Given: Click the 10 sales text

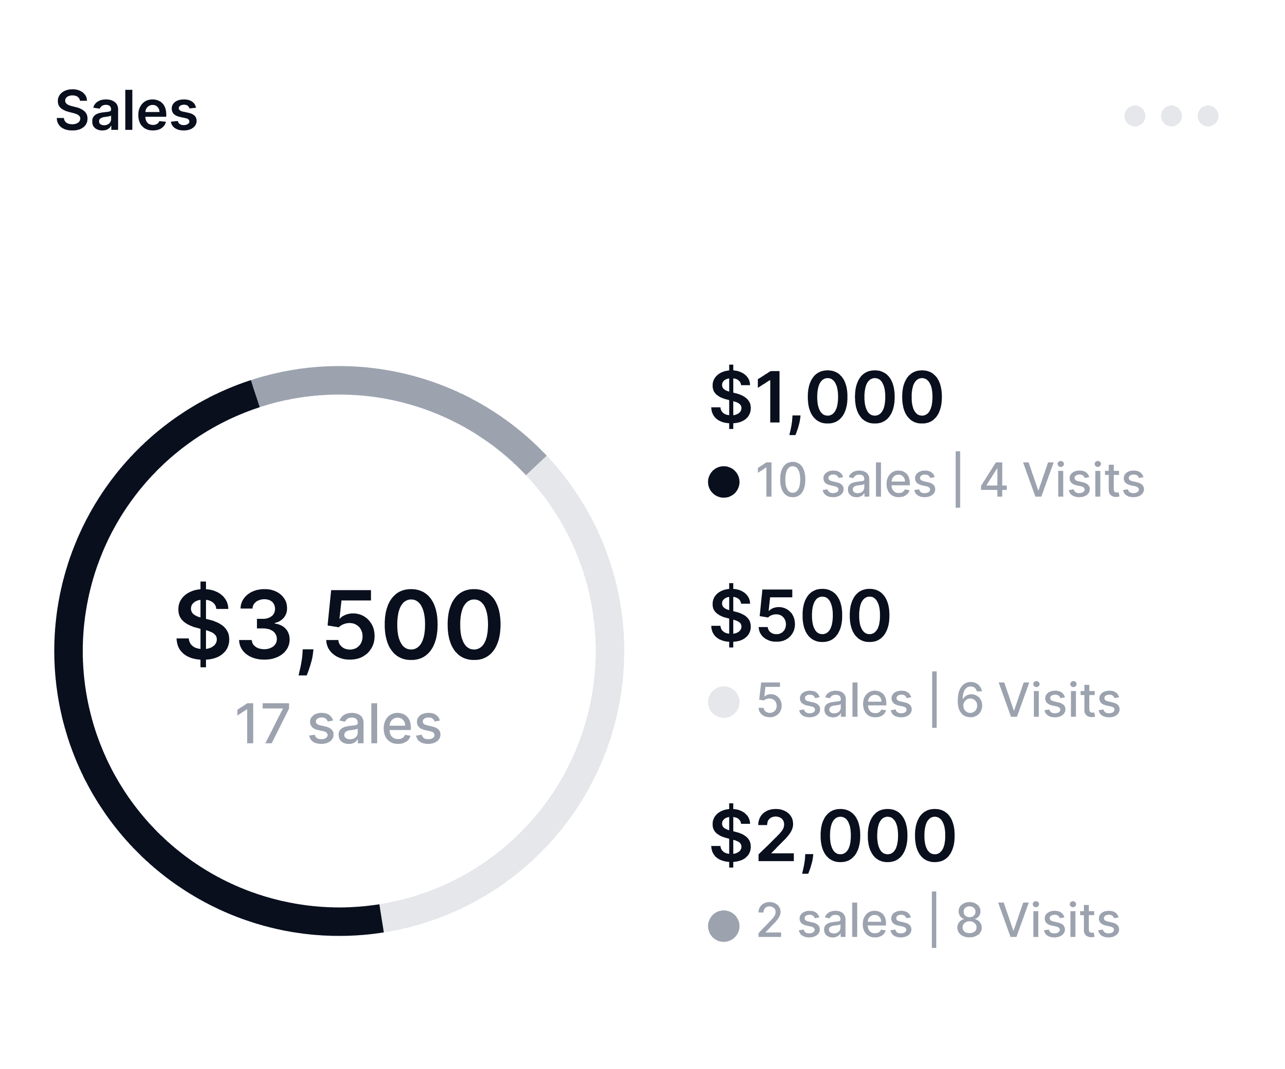Looking at the screenshot, I should pos(846,481).
